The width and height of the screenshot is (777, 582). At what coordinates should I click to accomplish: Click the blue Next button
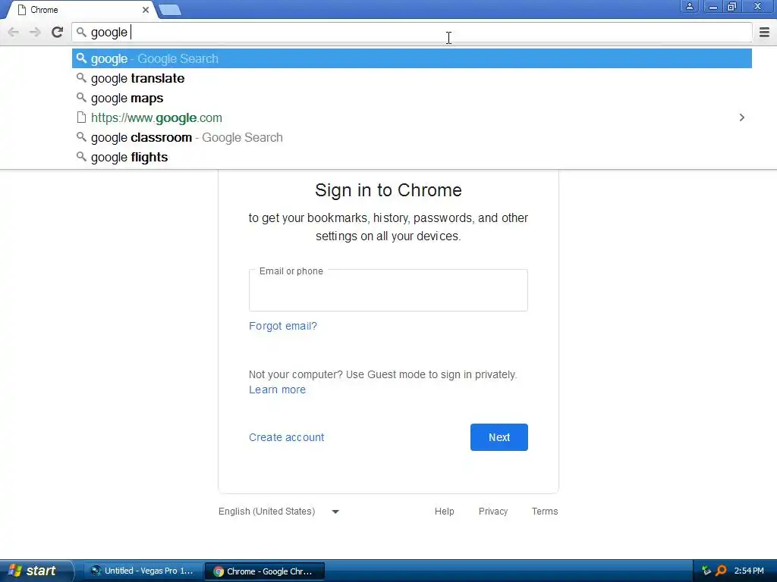click(499, 437)
